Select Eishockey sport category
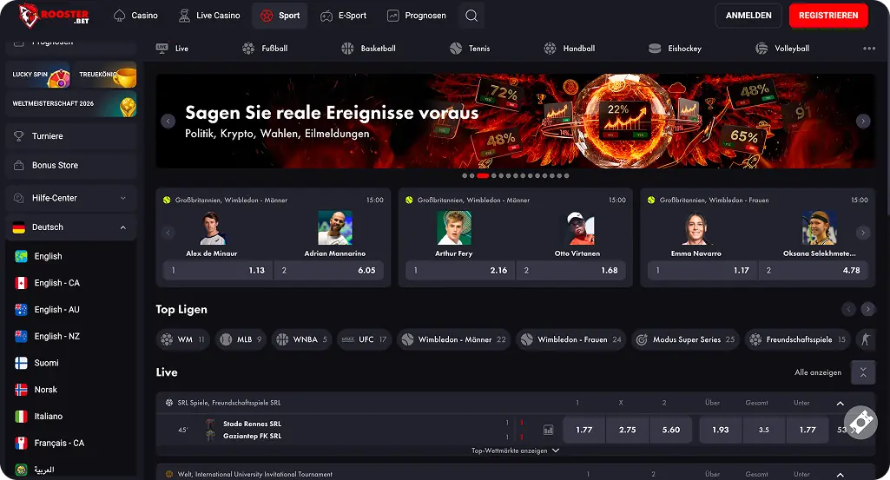The width and height of the screenshot is (890, 480). [675, 49]
